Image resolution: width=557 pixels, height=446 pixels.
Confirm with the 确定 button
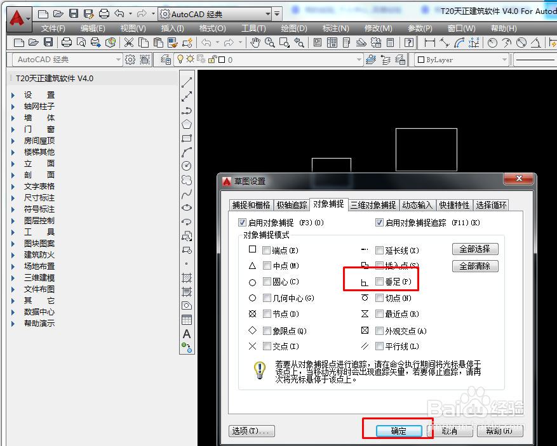(x=399, y=431)
